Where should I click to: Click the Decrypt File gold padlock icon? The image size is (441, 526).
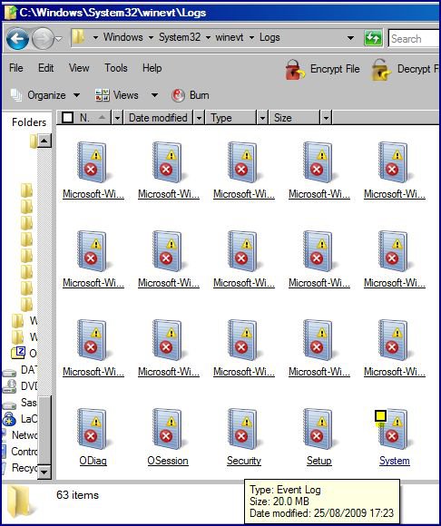tap(381, 70)
